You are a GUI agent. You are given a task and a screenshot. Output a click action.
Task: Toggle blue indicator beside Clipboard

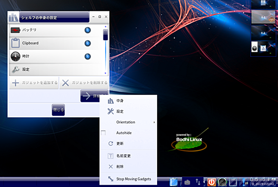(x=88, y=43)
